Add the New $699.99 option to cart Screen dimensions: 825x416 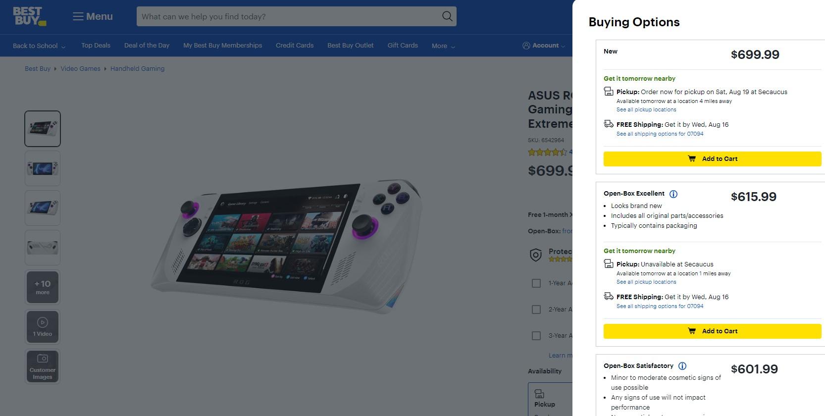tap(712, 159)
